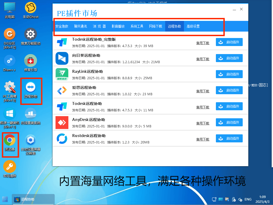Click the AnyDesk远程协助 red logo
273x205 pixels.
click(62, 123)
